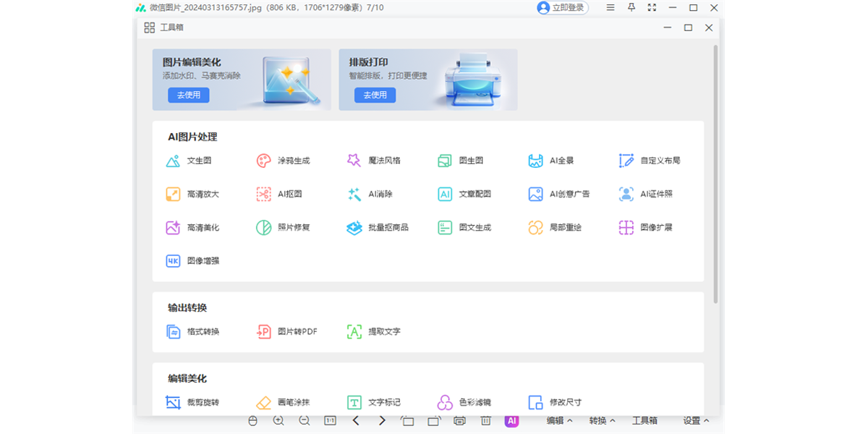Viewport: 868px width, 434px height.
Task: Enter fullscreen mode via title bar icon
Action: [x=652, y=8]
